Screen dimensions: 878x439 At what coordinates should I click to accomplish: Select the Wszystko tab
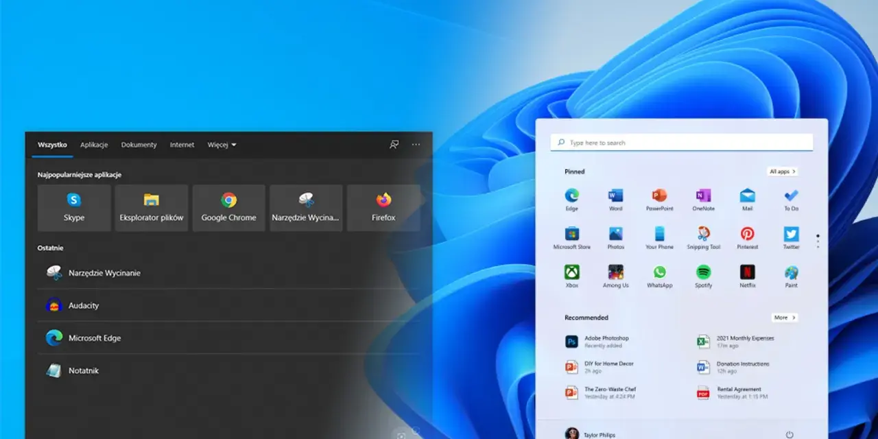point(52,145)
